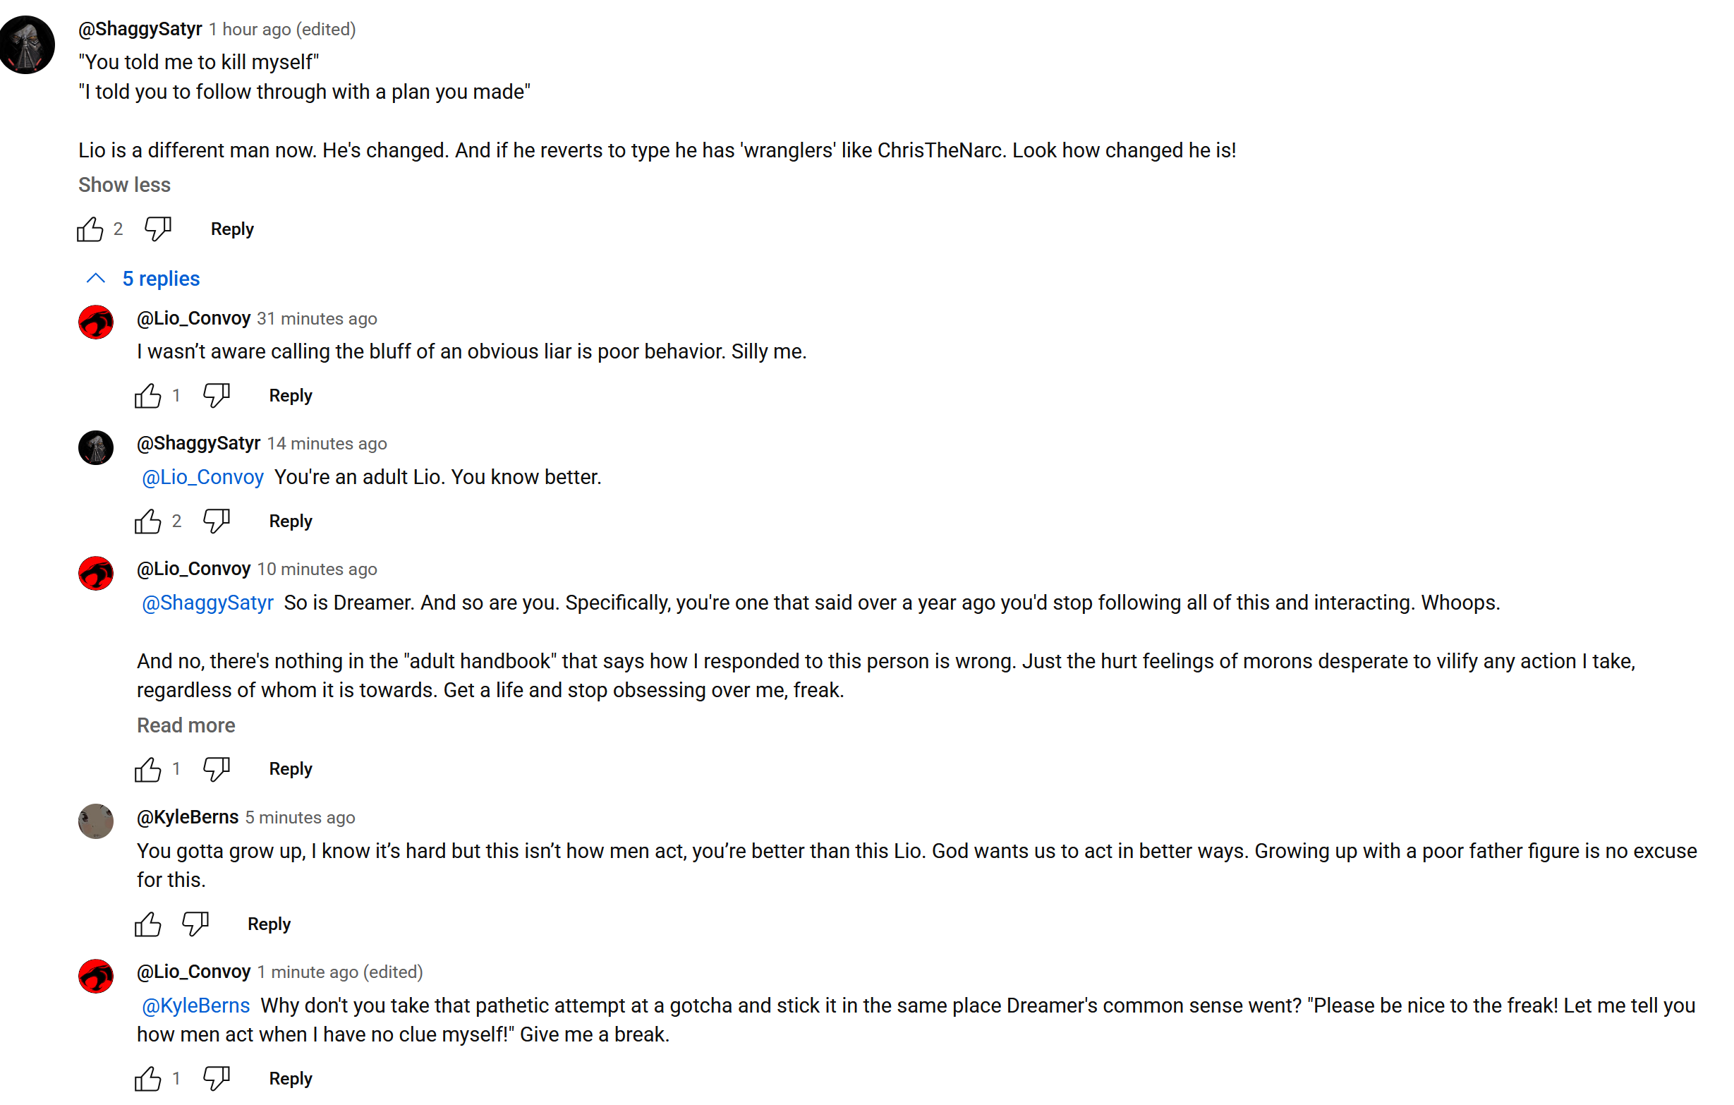Dislike KyleBerns's 5 minutes ago comment
The width and height of the screenshot is (1734, 1105).
tap(195, 924)
